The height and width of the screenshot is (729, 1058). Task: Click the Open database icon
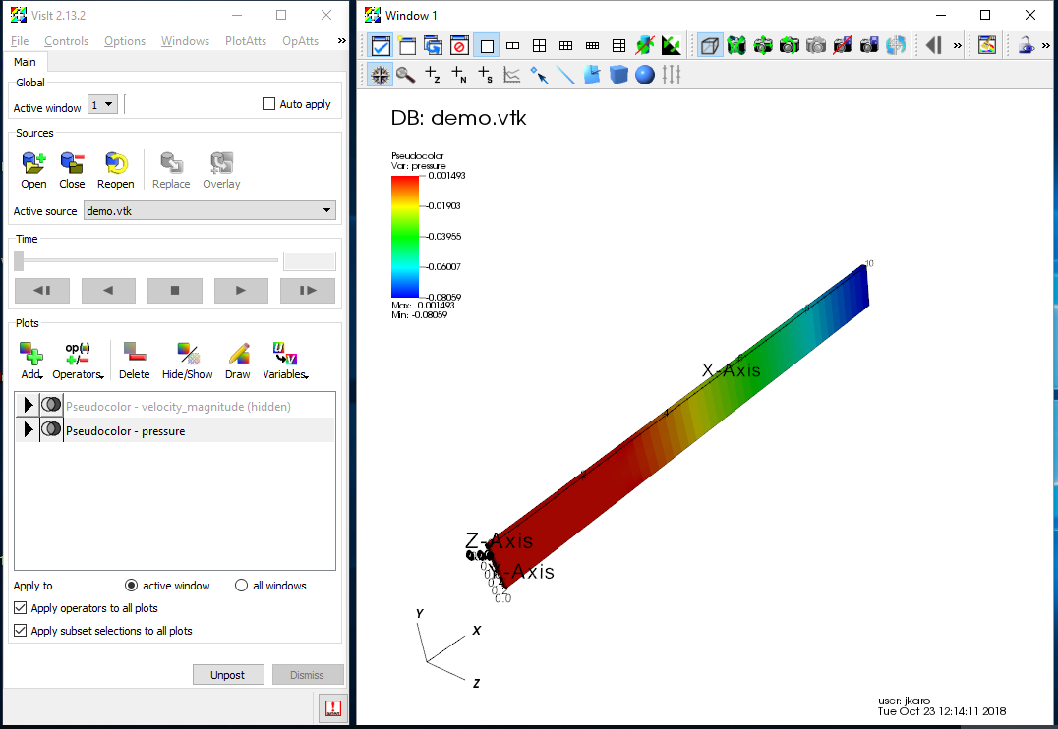point(33,163)
